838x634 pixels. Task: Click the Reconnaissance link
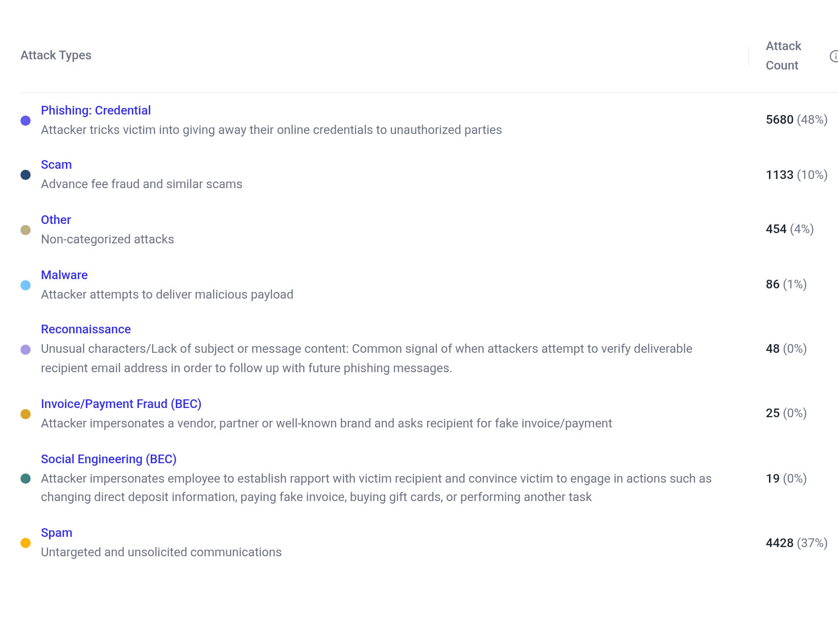86,329
